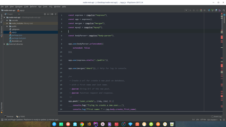The width and height of the screenshot is (226, 127).
Task: Open the File menu
Action: [2, 7]
